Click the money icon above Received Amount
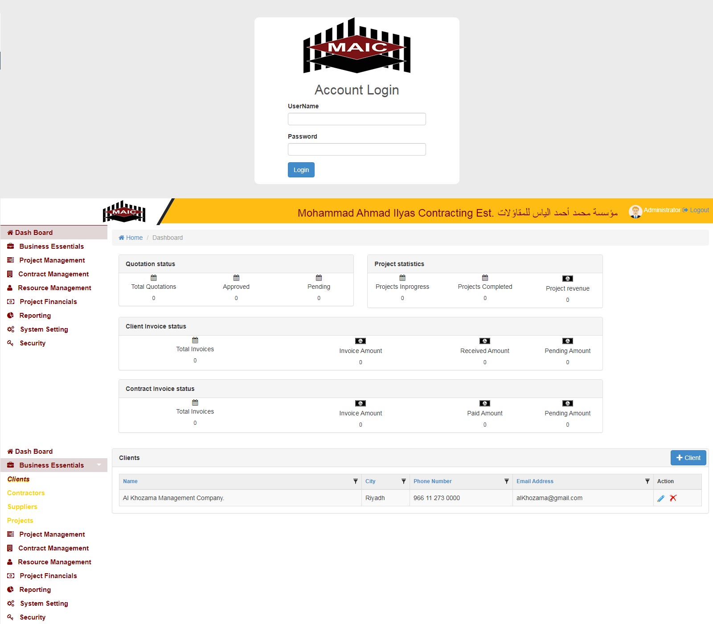The width and height of the screenshot is (713, 624). 485,341
